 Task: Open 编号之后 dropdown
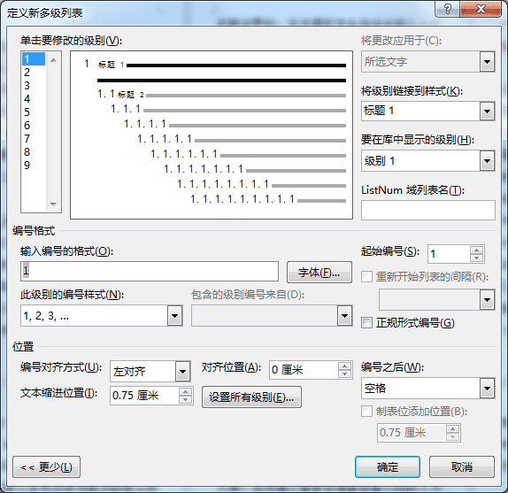(487, 388)
